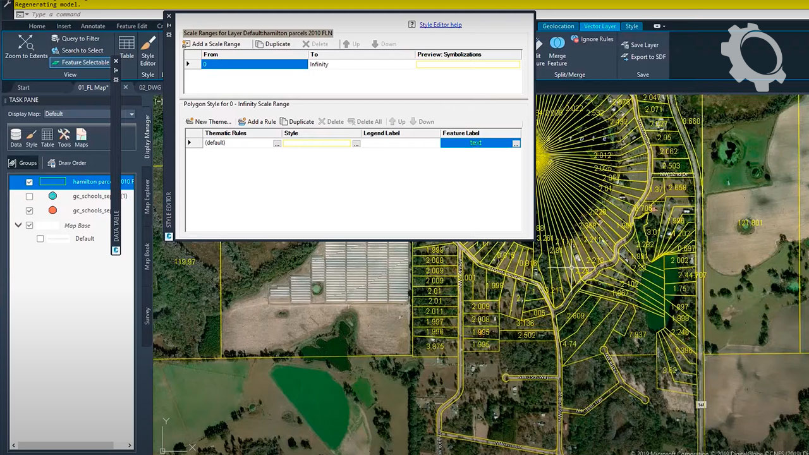This screenshot has width=809, height=455.
Task: Open the Thematic Rules ellipsis button
Action: (x=277, y=143)
